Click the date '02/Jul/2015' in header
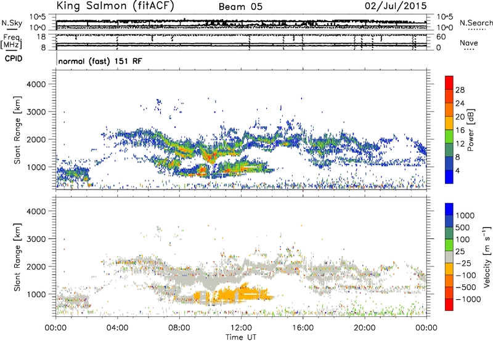 (396, 6)
